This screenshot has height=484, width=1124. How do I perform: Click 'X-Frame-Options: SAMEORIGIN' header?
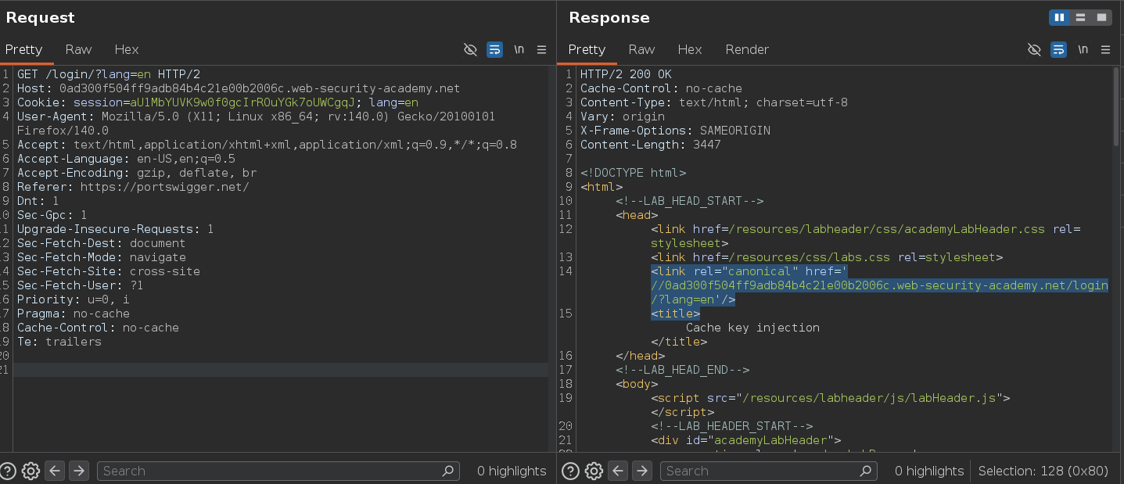coord(675,131)
